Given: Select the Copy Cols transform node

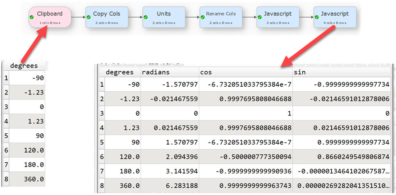Looking at the screenshot, I should click(107, 17).
